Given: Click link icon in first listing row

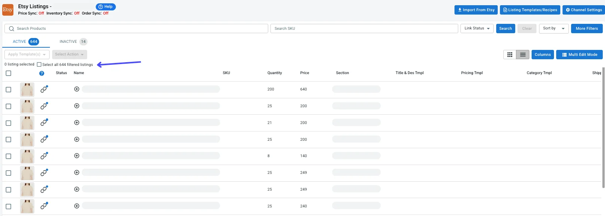Looking at the screenshot, I should point(44,89).
